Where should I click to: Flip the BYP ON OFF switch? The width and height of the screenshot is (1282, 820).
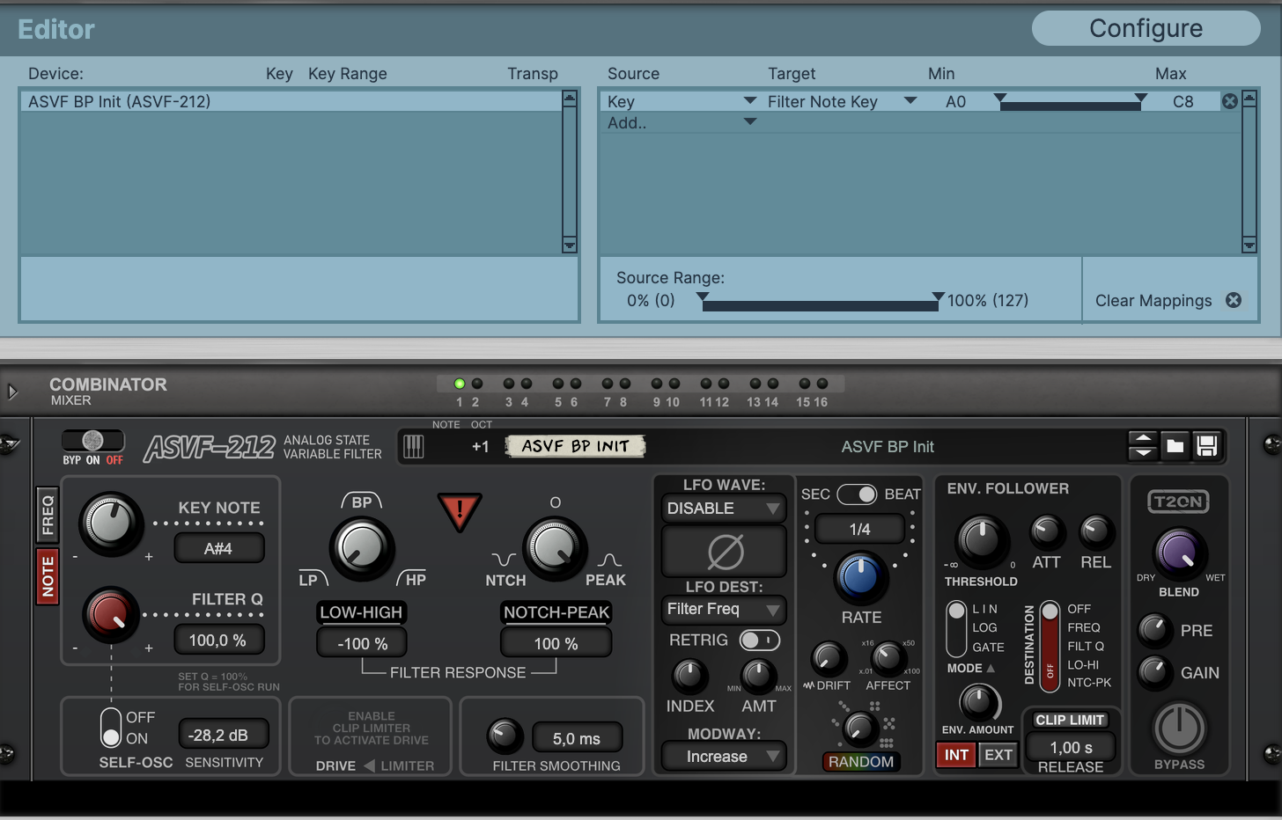92,441
